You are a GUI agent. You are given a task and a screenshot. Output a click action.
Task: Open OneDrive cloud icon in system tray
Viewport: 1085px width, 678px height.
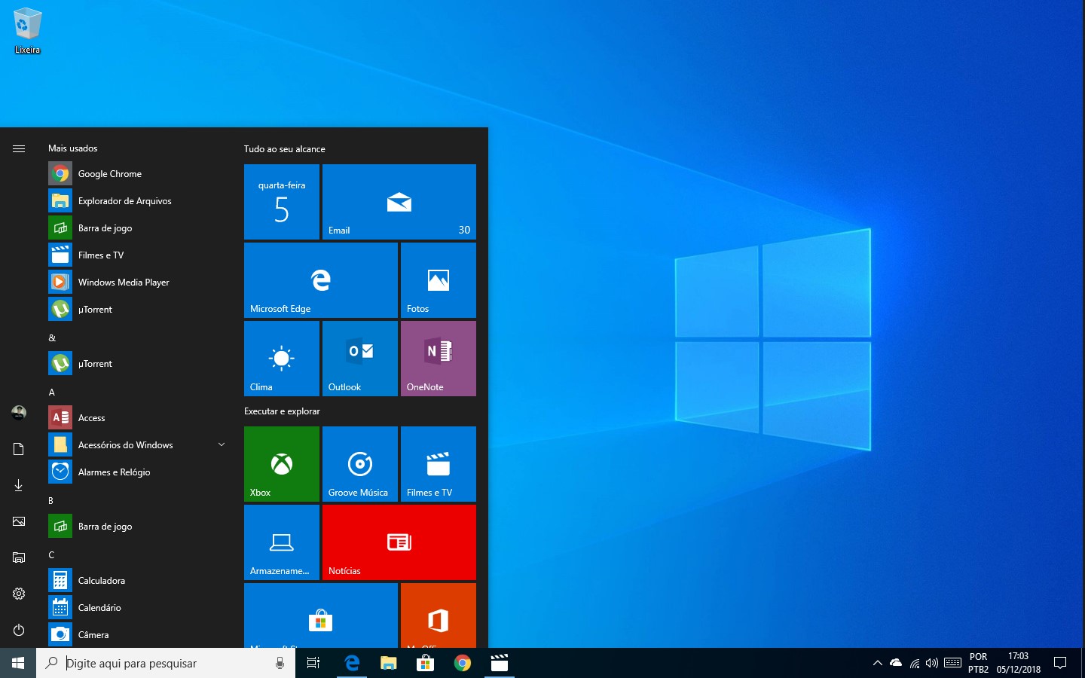pyautogui.click(x=896, y=663)
